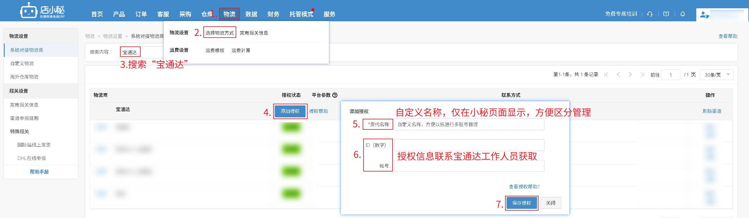749x218 pixels.
Task: Select 自定义物流 in the left sidebar
Action: point(22,63)
